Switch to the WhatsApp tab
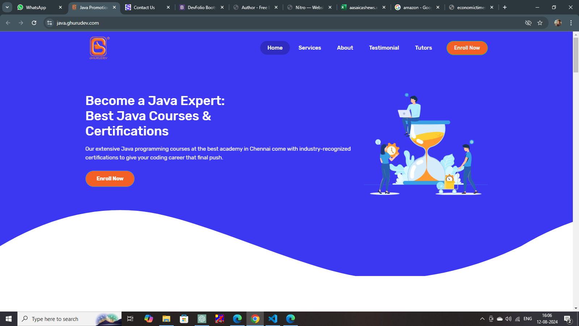Screen dimensions: 579x326 [36, 7]
